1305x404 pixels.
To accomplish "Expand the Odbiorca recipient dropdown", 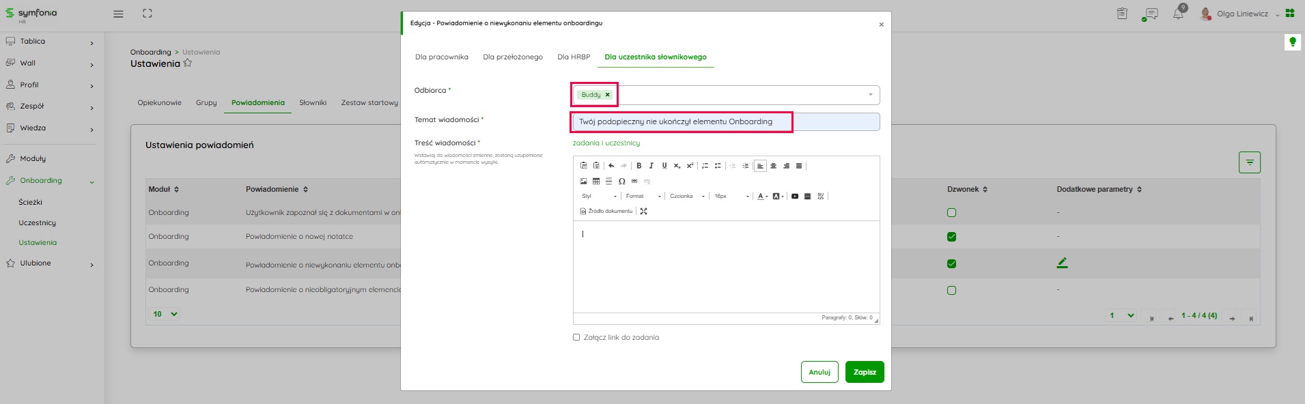I will 870,95.
